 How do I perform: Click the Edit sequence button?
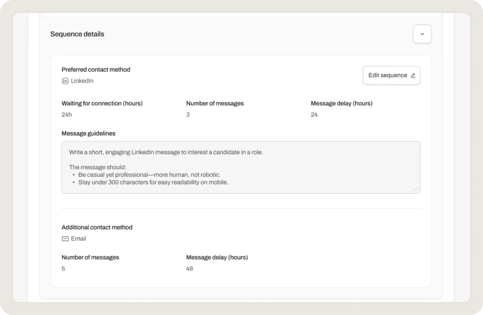(392, 75)
